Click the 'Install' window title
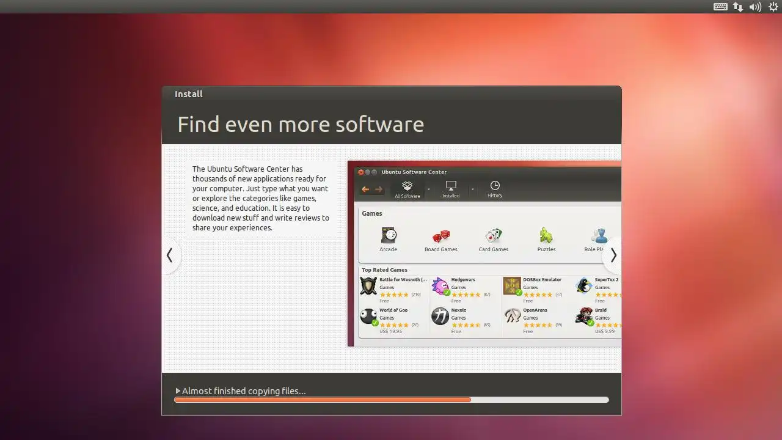782x440 pixels. coord(189,94)
